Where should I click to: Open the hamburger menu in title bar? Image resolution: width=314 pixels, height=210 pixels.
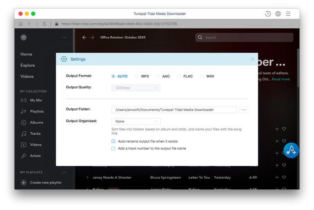coord(288,14)
